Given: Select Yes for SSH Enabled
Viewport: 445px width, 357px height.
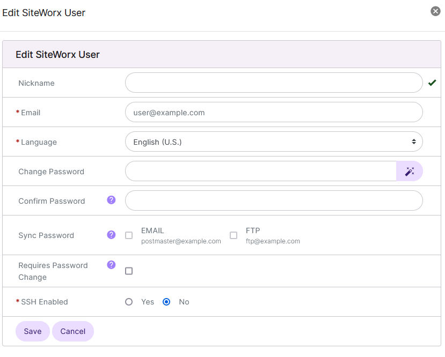Looking at the screenshot, I should [128, 302].
